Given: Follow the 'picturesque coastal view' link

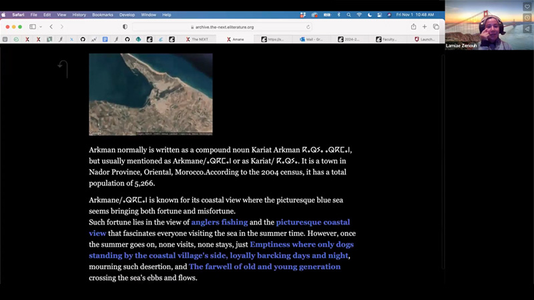Looking at the screenshot, I should point(220,227).
